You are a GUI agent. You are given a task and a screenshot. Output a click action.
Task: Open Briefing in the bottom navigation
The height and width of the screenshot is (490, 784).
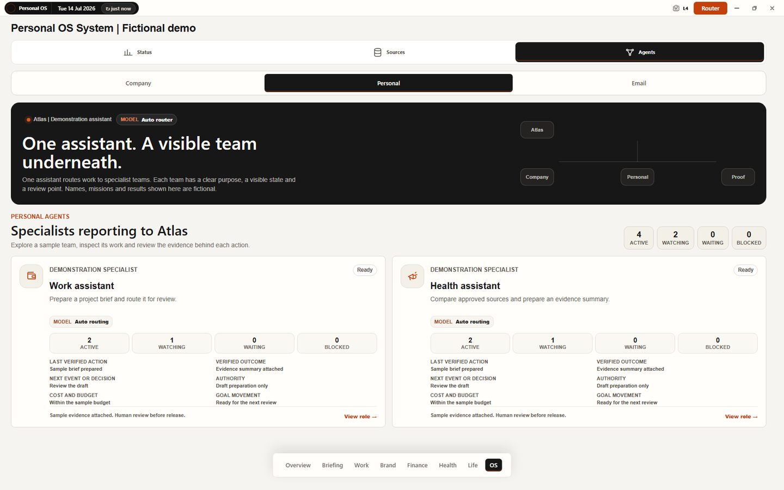(x=332, y=465)
